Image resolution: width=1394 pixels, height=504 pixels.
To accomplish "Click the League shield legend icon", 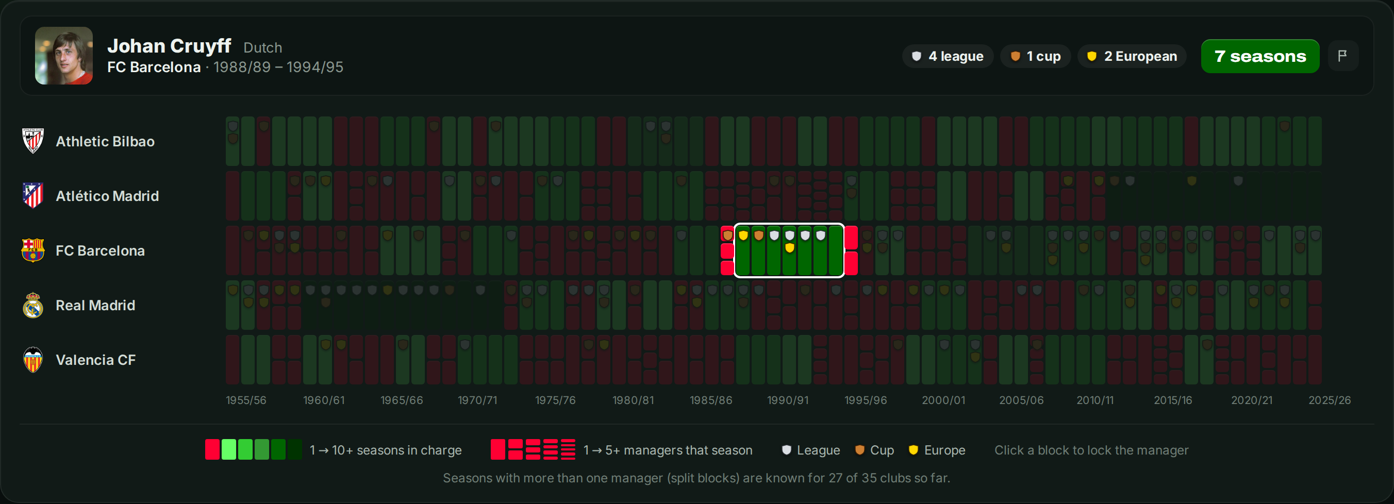I will (x=786, y=450).
